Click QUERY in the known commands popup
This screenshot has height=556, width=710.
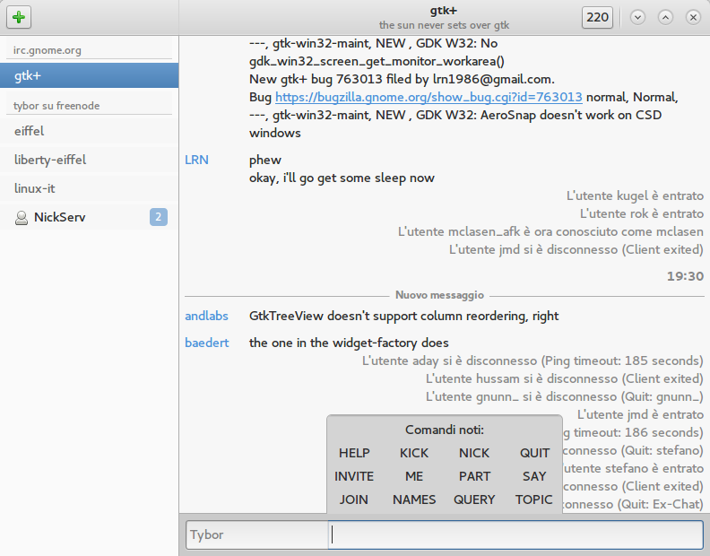[474, 500]
